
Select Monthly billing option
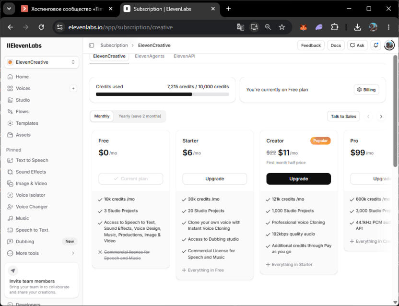(102, 116)
